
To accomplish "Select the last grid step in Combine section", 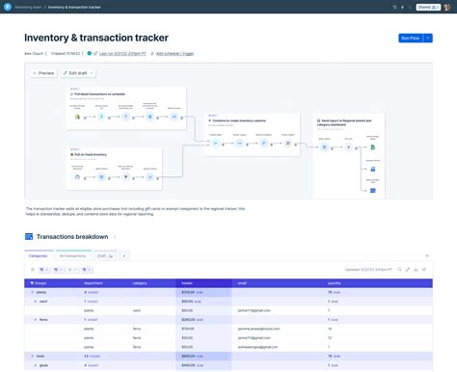I will [288, 144].
